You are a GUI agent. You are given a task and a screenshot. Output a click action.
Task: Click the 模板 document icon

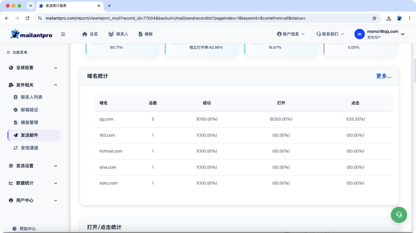(x=140, y=34)
